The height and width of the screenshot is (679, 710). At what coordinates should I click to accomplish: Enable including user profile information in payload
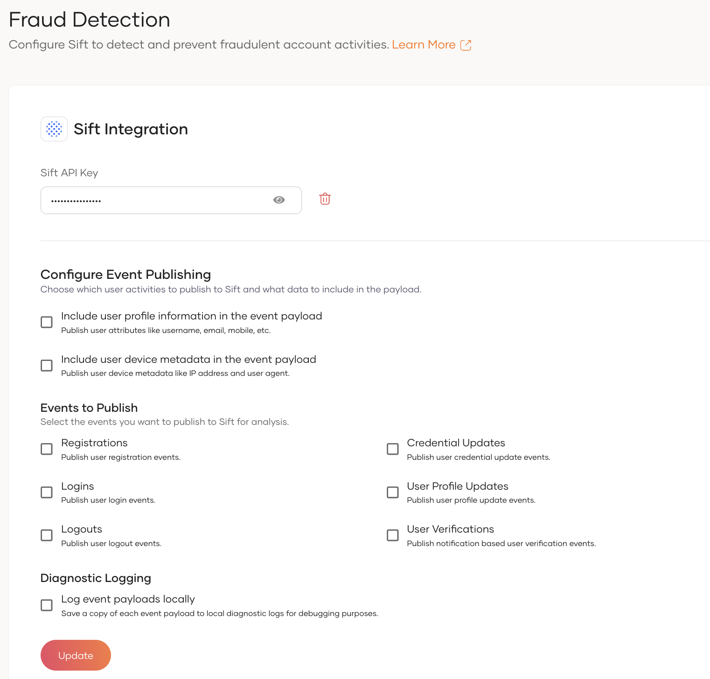pos(46,322)
